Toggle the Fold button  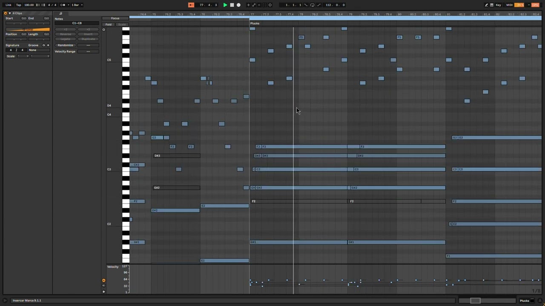pos(109,25)
